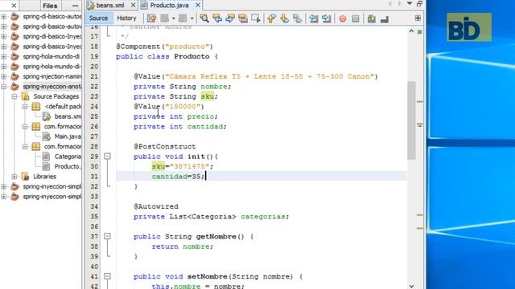Select Producto file in the project tree
Image resolution: width=515 pixels, height=289 pixels.
pos(68,166)
